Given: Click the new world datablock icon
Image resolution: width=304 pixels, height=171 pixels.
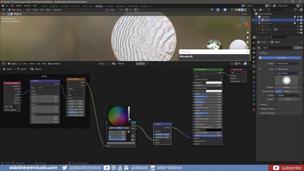Looking at the screenshot, I should [298, 47].
